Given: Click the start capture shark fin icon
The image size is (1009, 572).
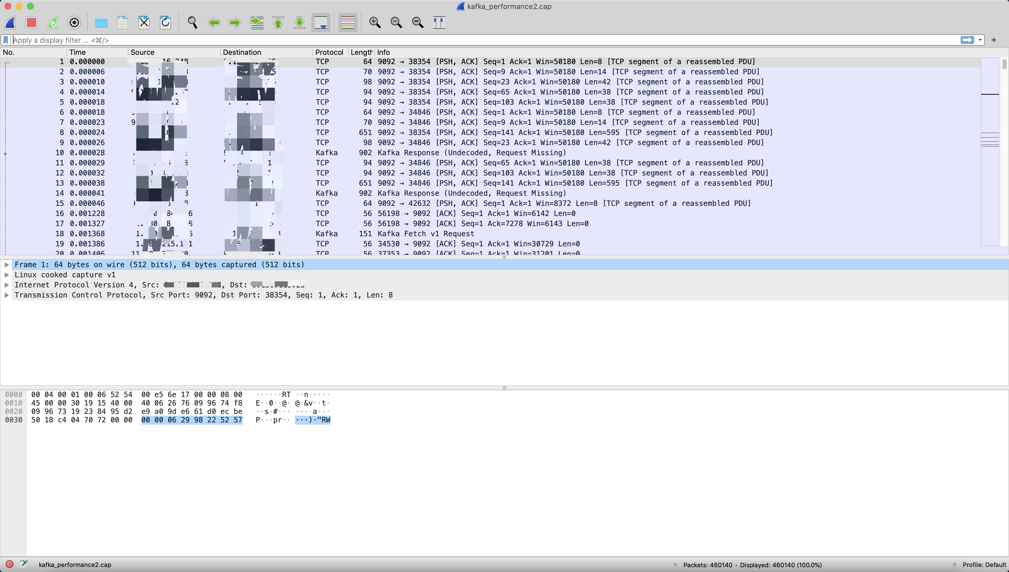Looking at the screenshot, I should (x=11, y=22).
